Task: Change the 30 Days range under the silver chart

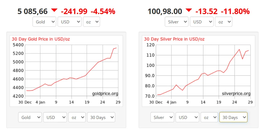Action: coord(233,117)
